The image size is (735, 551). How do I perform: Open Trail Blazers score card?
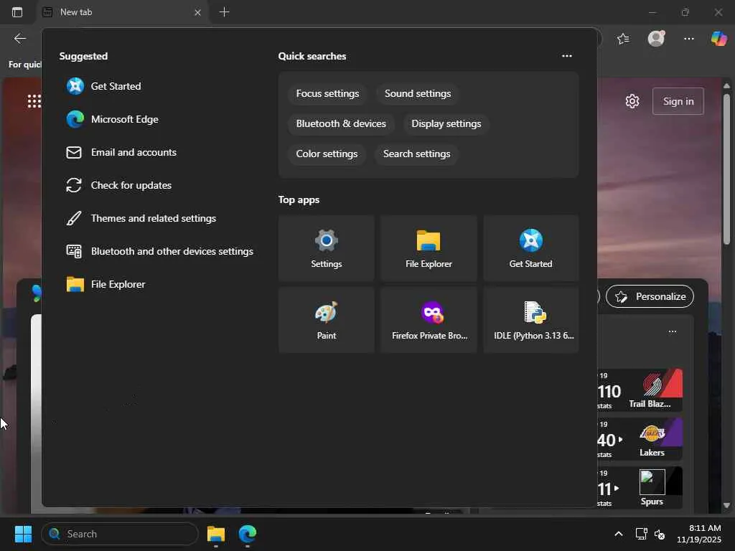(640, 390)
